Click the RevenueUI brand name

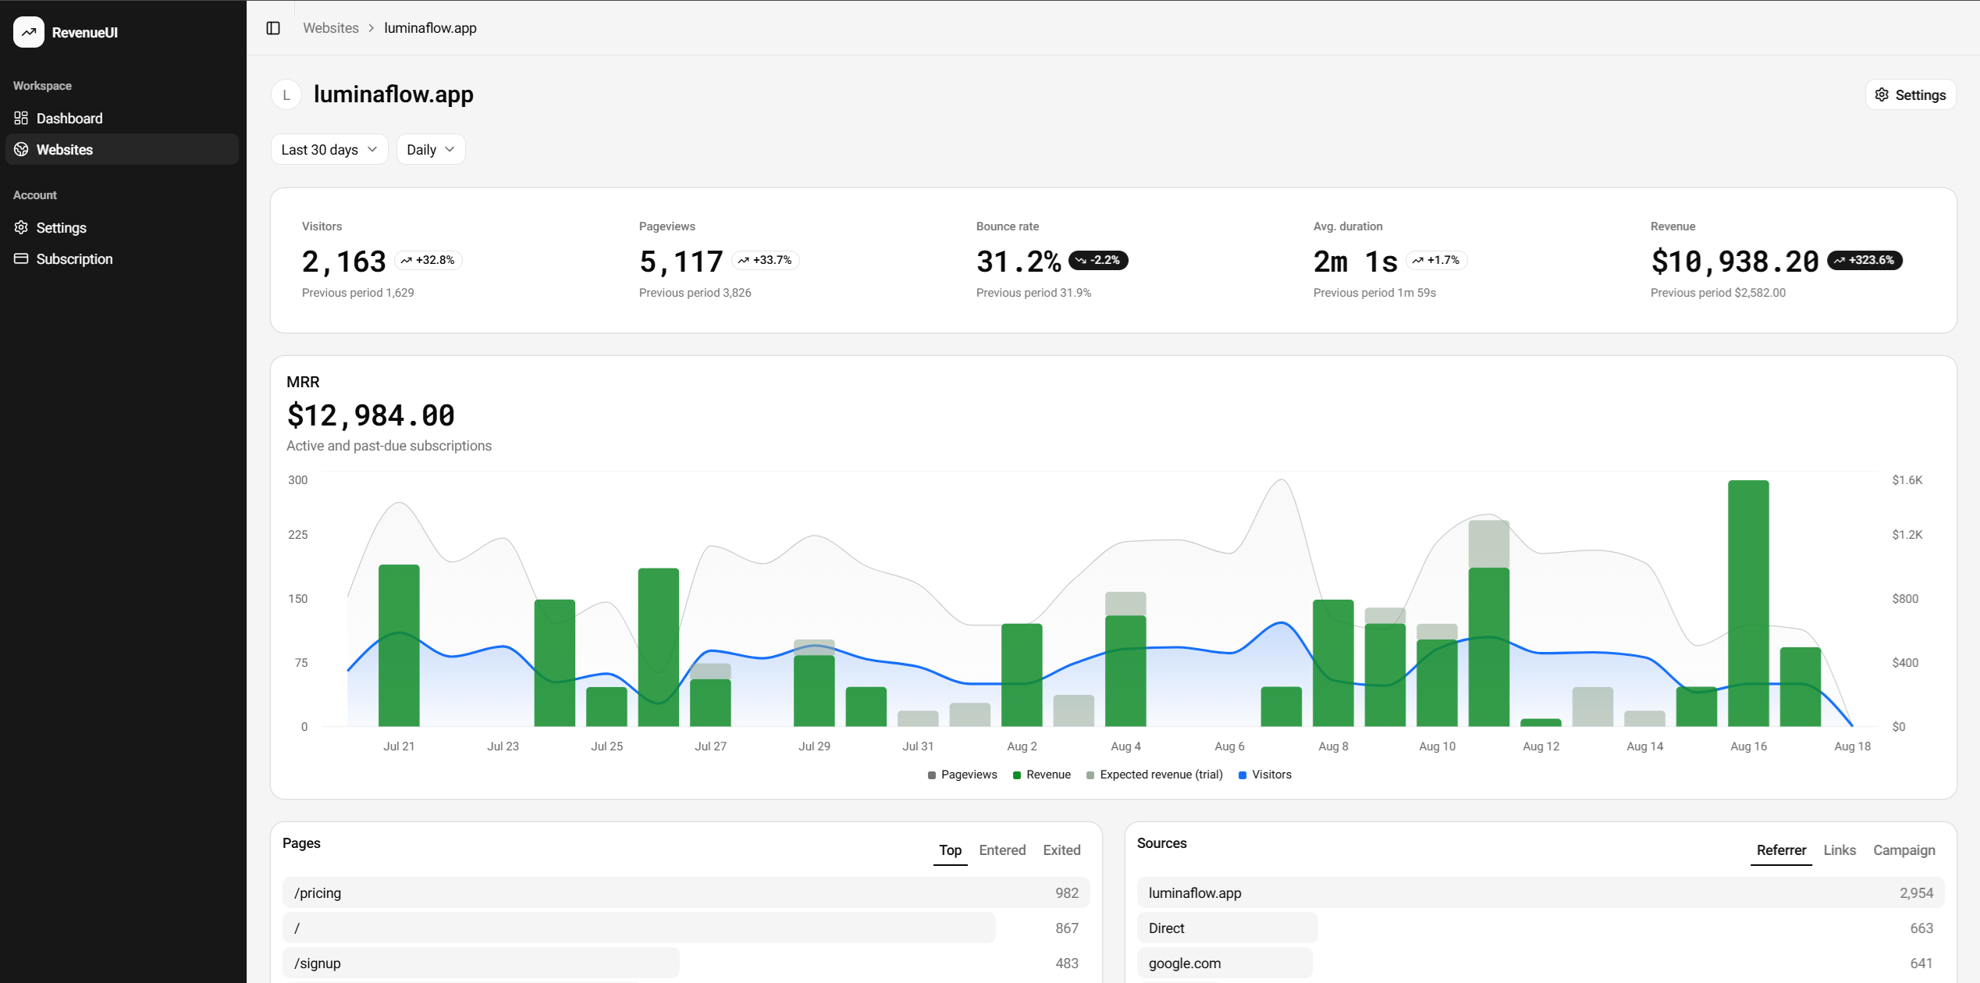[85, 32]
